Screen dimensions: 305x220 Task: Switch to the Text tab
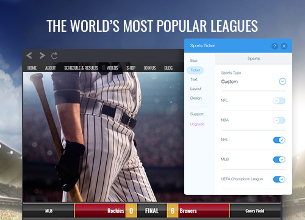(194, 79)
